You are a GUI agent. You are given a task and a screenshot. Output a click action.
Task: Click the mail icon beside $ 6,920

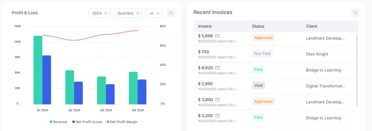coord(218,68)
